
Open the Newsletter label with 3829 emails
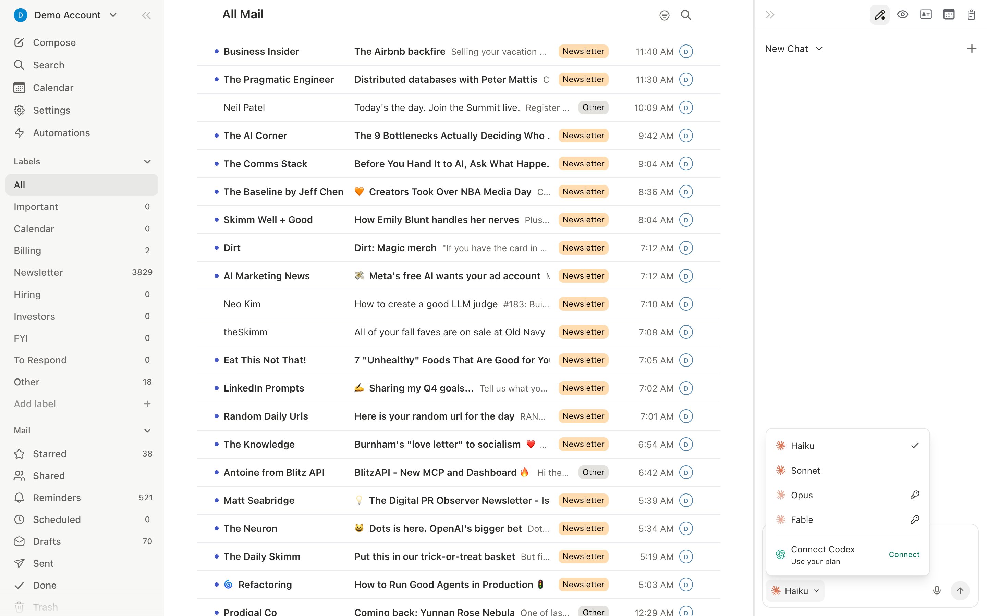[x=82, y=272]
